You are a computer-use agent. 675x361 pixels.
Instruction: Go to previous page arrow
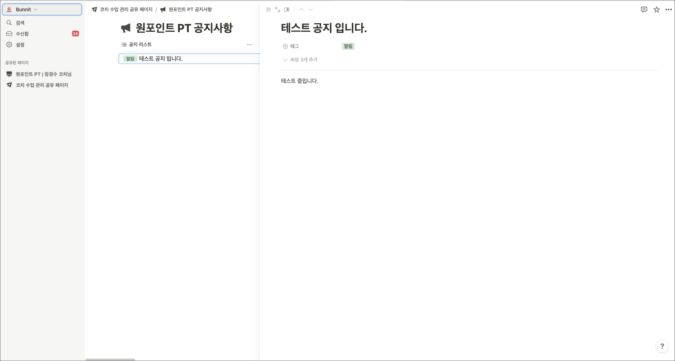click(x=301, y=10)
